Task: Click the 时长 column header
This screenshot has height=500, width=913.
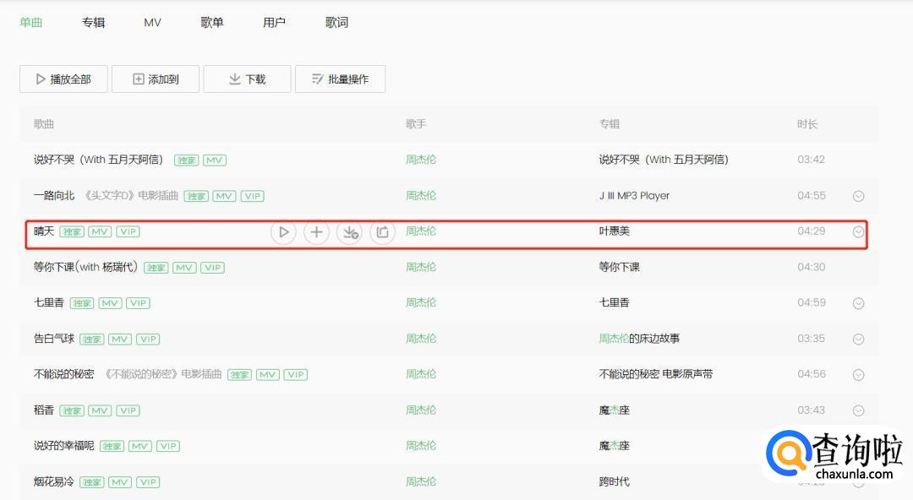Action: pos(807,124)
